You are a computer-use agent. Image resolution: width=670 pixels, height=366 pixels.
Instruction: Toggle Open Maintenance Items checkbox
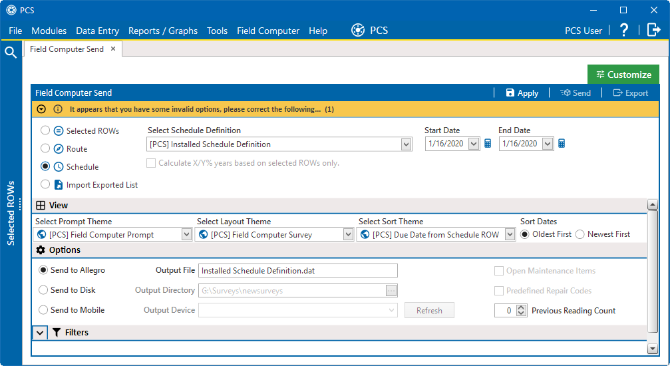[498, 271]
